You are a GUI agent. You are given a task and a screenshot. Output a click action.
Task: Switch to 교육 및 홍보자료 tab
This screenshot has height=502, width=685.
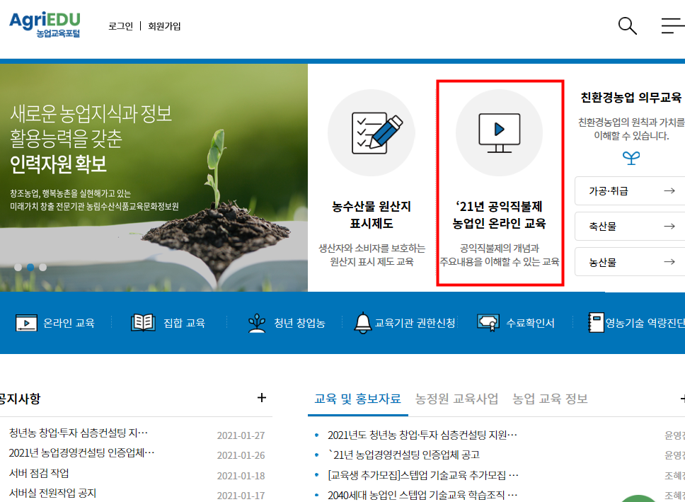(x=357, y=399)
